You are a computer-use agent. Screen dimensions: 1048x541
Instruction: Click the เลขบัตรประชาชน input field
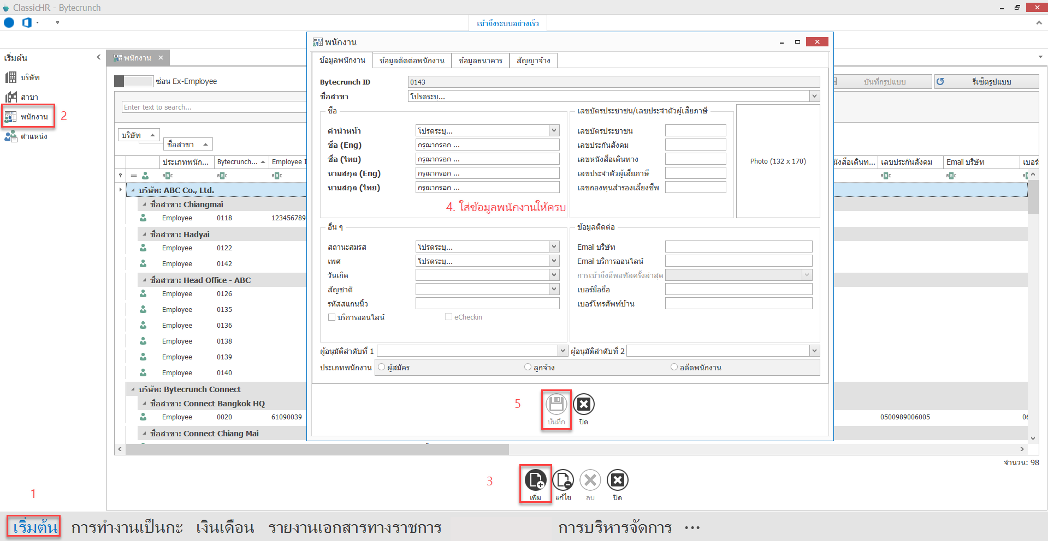pos(695,130)
